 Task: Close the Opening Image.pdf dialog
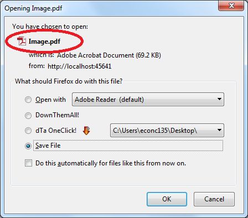tap(231, 6)
